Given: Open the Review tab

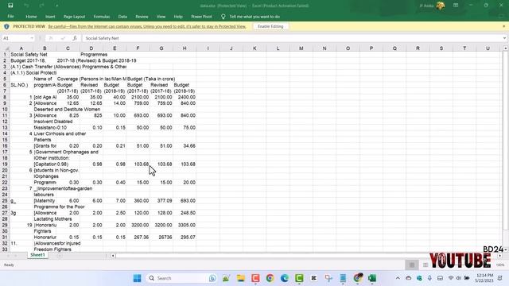Looking at the screenshot, I should pos(142,17).
